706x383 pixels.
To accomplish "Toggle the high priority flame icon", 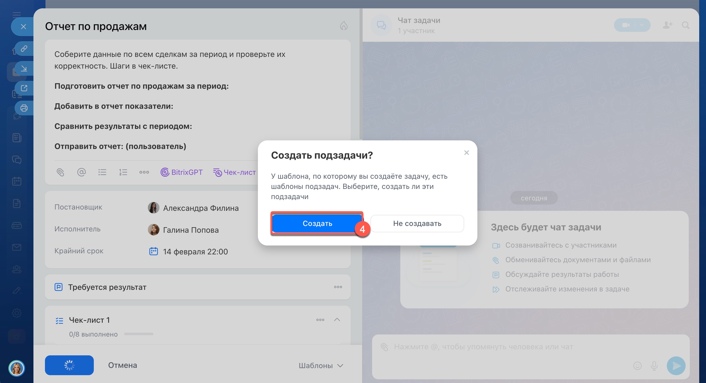I will click(344, 26).
